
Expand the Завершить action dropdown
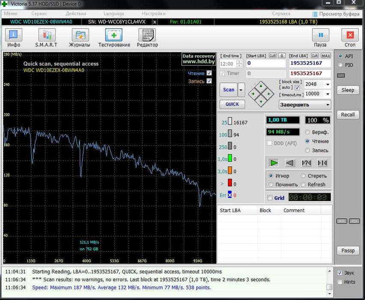pos(327,105)
